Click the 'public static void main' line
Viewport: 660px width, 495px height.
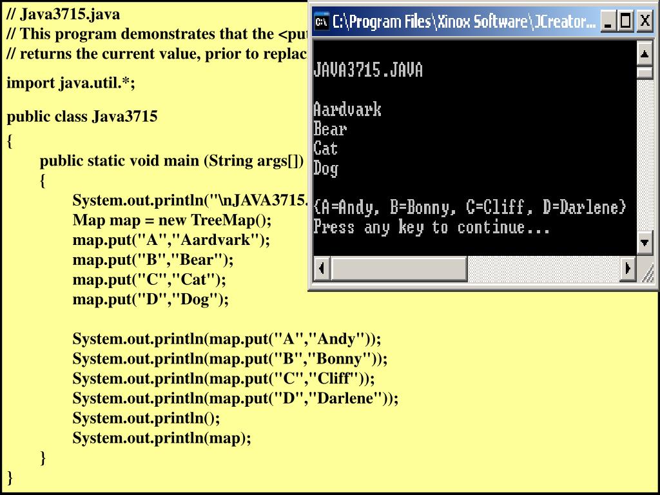coord(171,160)
